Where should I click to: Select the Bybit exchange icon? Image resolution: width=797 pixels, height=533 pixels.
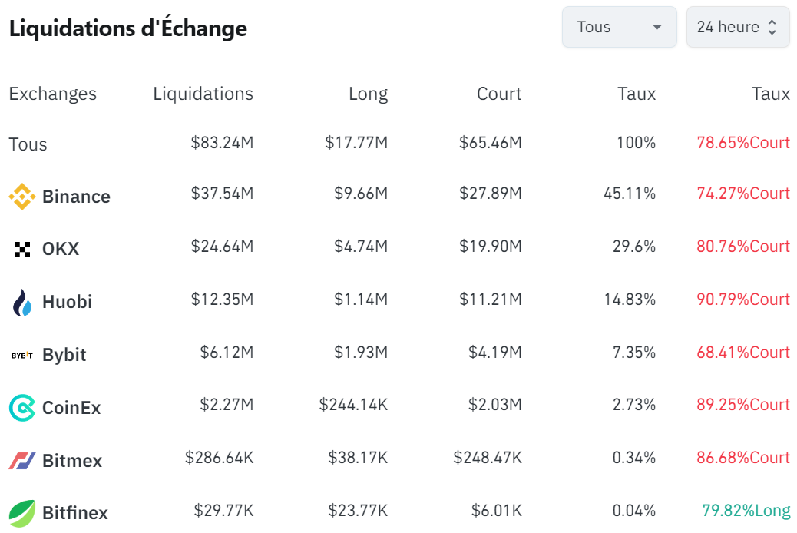(21, 354)
